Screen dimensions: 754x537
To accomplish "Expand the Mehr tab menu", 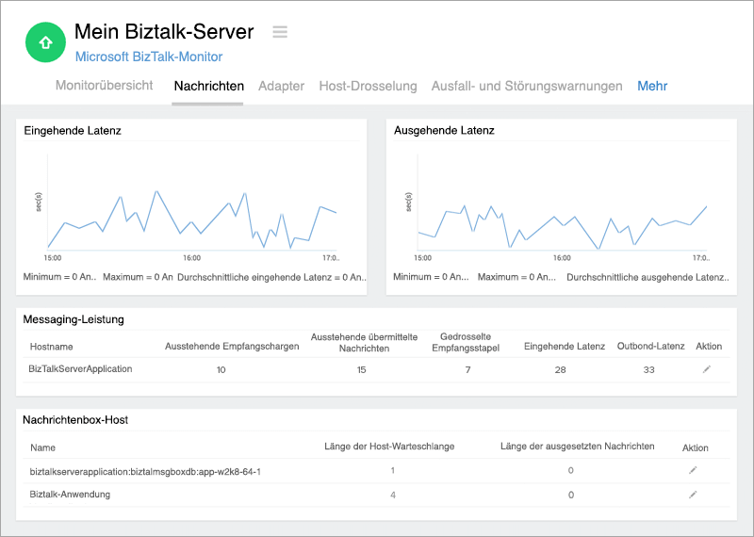I will (652, 86).
